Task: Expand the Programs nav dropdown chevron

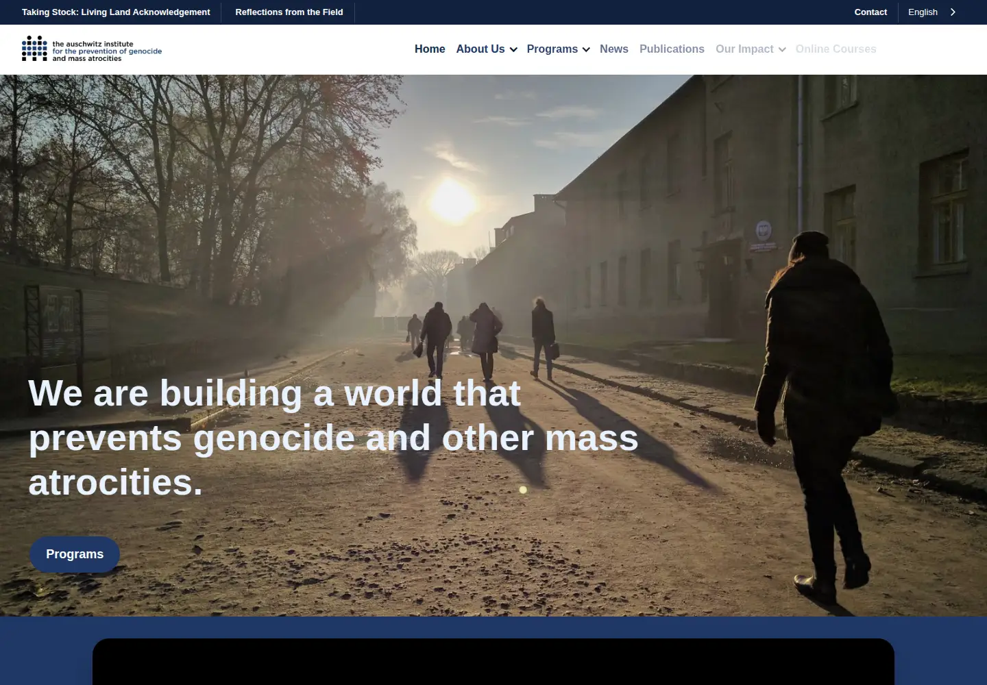Action: (586, 50)
